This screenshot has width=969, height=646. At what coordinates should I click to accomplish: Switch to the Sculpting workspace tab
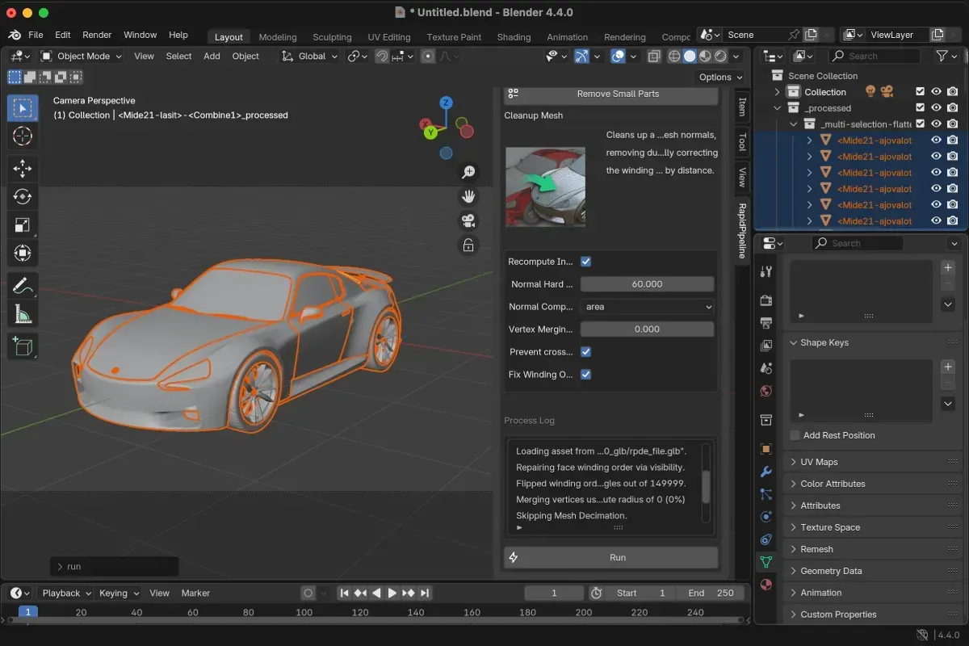(332, 37)
